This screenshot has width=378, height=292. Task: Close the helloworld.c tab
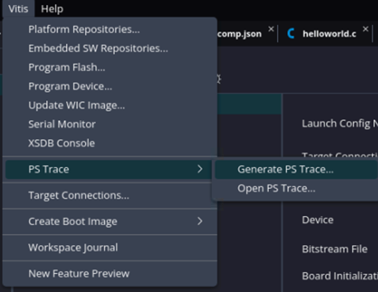click(x=366, y=29)
